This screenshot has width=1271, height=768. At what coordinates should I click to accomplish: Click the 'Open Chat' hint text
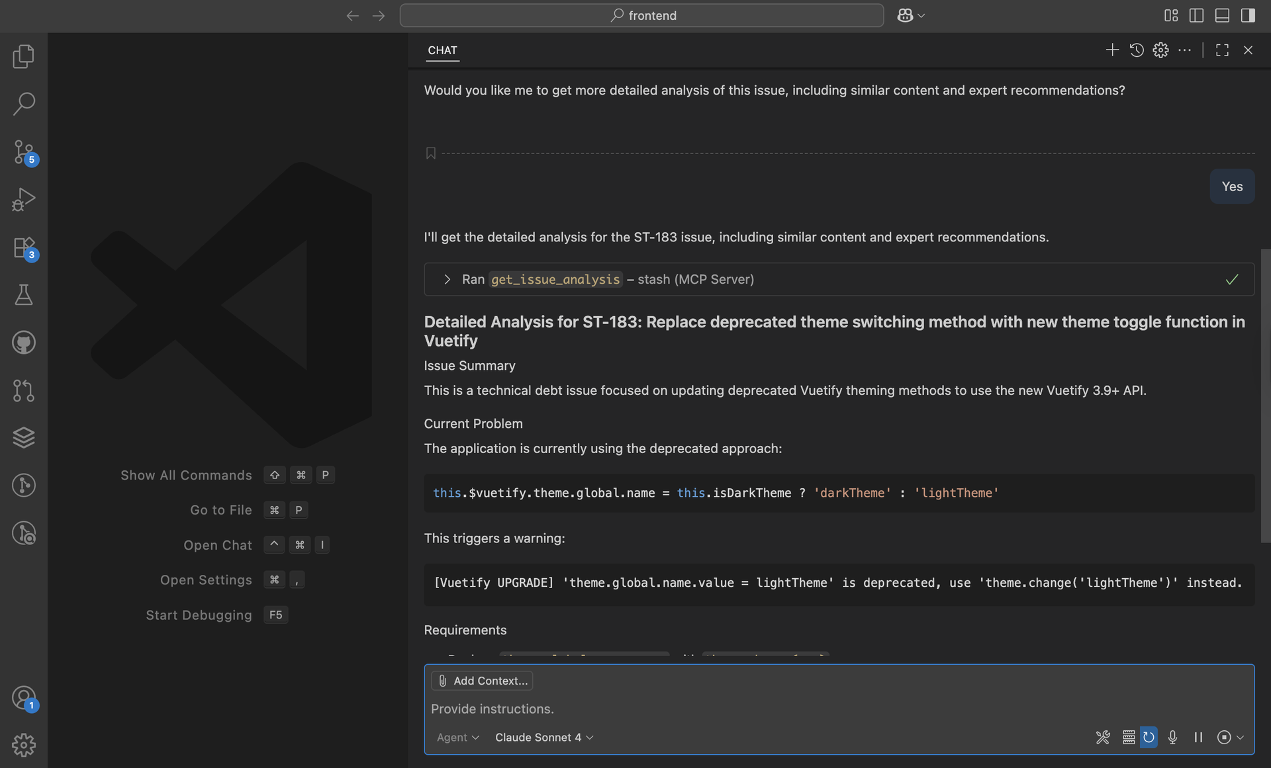pos(218,545)
